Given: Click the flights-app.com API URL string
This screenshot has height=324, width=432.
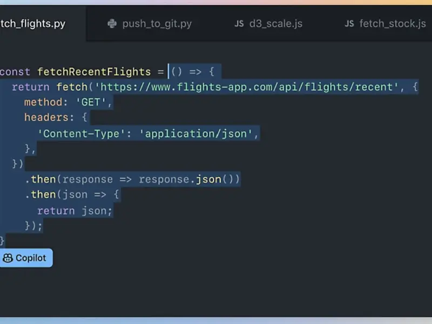Looking at the screenshot, I should pyautogui.click(x=247, y=87).
